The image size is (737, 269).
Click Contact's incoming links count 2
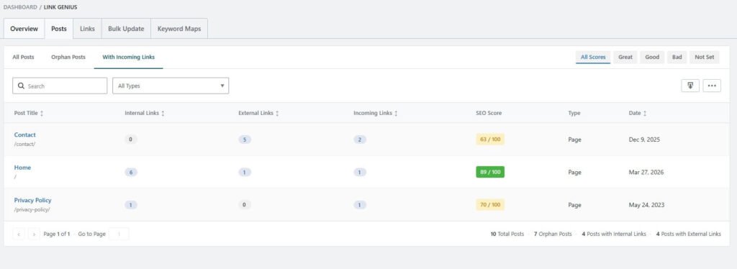360,140
